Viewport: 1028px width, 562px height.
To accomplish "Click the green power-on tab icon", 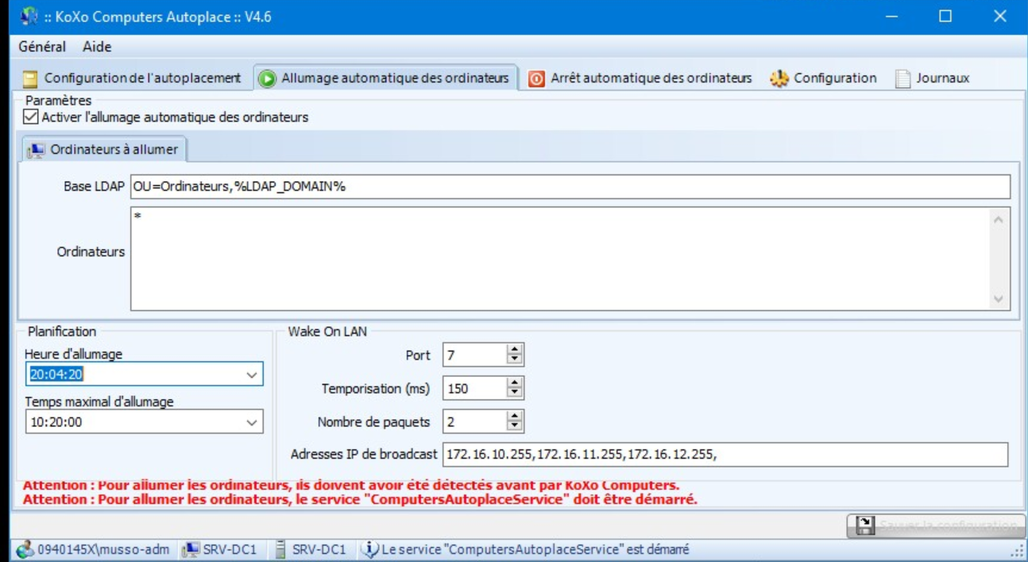I will (269, 79).
